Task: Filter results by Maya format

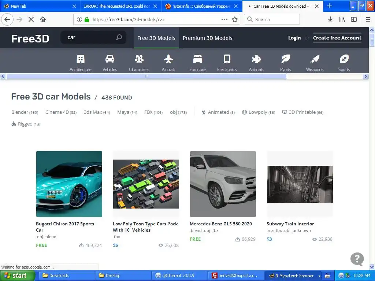Action: coord(127,112)
